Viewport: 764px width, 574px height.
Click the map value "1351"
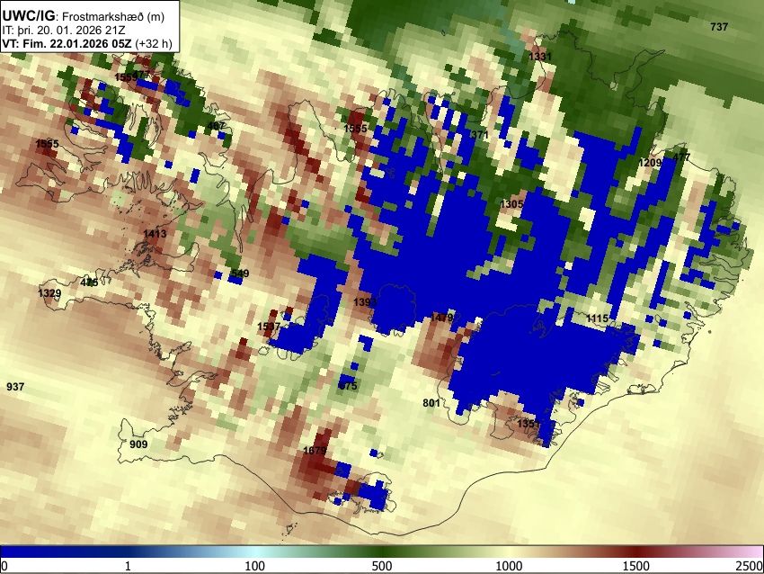click(529, 424)
